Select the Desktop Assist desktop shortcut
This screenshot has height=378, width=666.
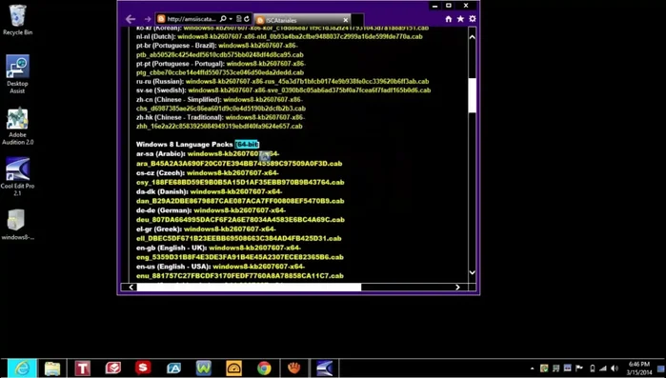(x=17, y=74)
